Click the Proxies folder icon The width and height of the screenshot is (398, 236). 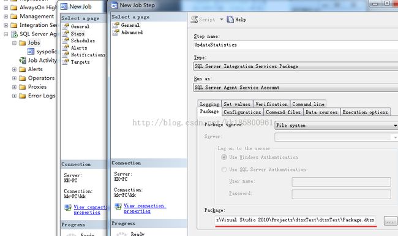tap(23, 87)
